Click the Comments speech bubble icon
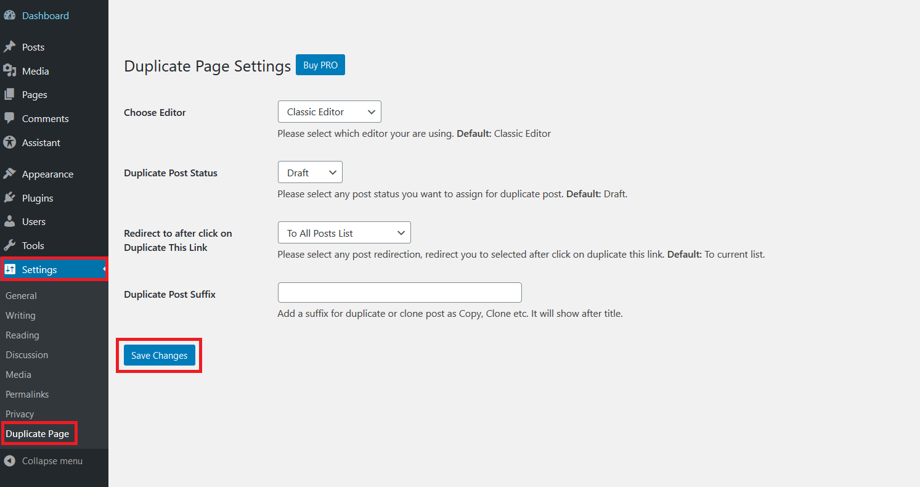The image size is (920, 487). (9, 118)
